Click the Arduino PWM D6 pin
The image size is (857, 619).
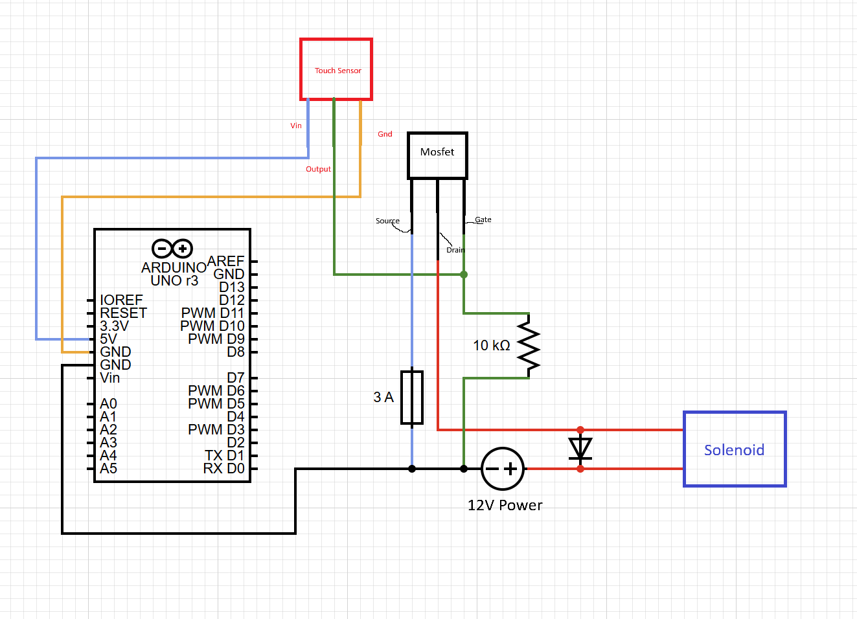[x=216, y=390]
